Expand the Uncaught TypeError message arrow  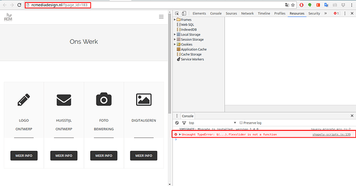click(x=180, y=134)
